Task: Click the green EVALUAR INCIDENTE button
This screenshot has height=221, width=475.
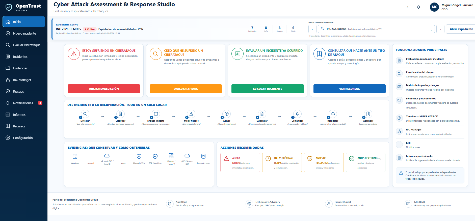Action: pyautogui.click(x=268, y=89)
